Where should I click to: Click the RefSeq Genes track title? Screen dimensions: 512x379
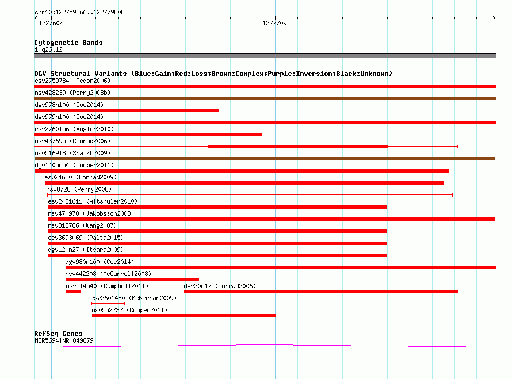pos(58,334)
